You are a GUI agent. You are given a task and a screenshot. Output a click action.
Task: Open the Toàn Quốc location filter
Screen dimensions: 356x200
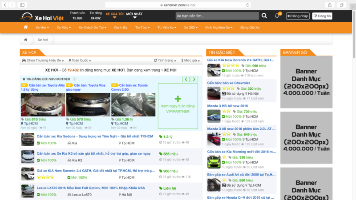pyautogui.click(x=80, y=60)
